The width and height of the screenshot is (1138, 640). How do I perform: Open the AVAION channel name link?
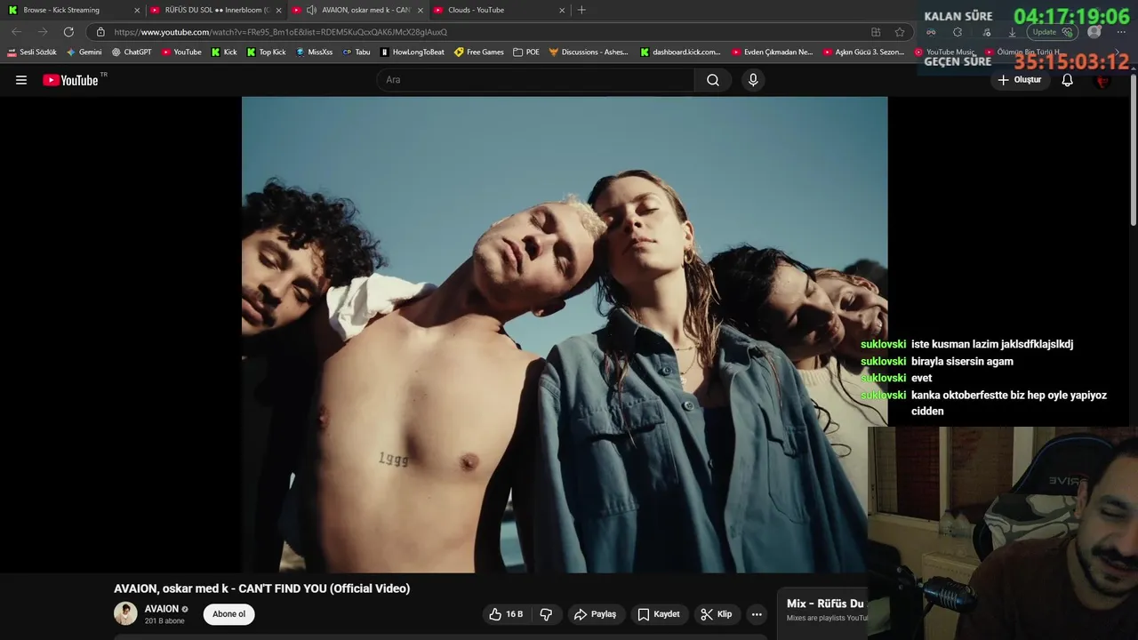162,609
